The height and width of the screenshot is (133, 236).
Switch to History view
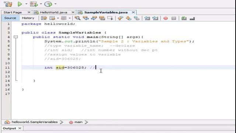point(28,18)
